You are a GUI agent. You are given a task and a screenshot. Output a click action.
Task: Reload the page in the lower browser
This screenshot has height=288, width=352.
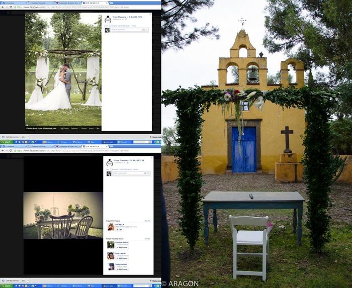pyautogui.click(x=11, y=150)
